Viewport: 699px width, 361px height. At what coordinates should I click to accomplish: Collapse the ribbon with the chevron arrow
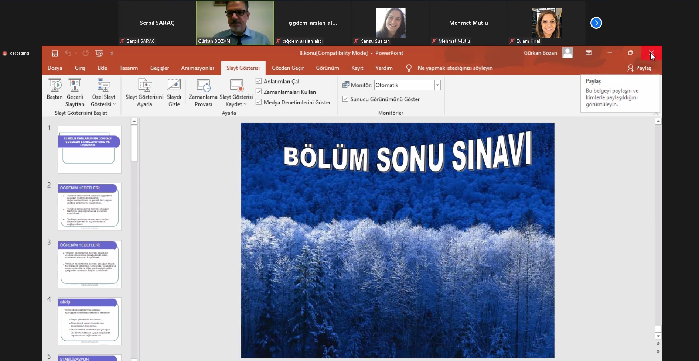[656, 114]
